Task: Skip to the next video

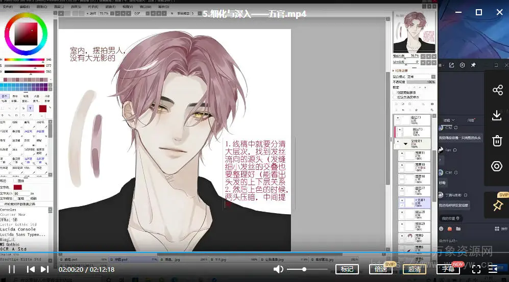Action: pos(44,269)
